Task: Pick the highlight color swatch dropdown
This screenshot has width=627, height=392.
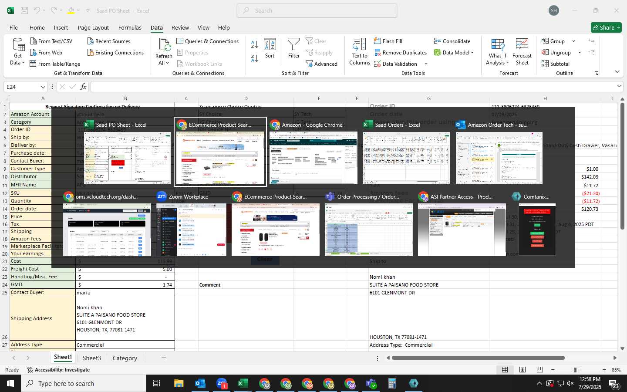Action: [x=78, y=10]
